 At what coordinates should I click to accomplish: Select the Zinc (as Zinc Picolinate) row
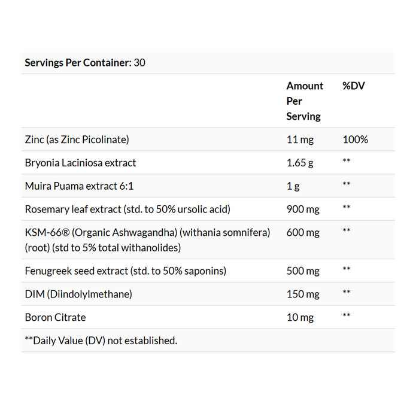208,139
